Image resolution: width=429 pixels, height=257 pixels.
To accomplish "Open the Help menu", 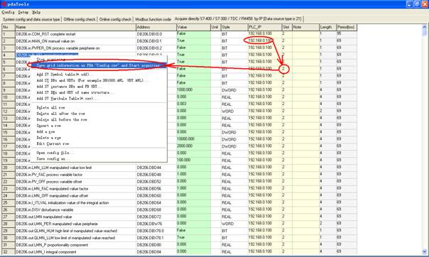I will (x=36, y=12).
